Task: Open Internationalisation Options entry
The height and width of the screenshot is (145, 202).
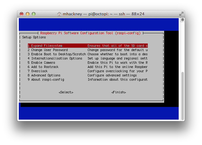Action: coord(55,58)
